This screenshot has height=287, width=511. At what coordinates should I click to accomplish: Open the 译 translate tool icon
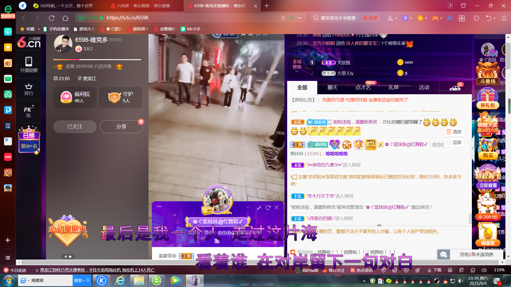405,18
